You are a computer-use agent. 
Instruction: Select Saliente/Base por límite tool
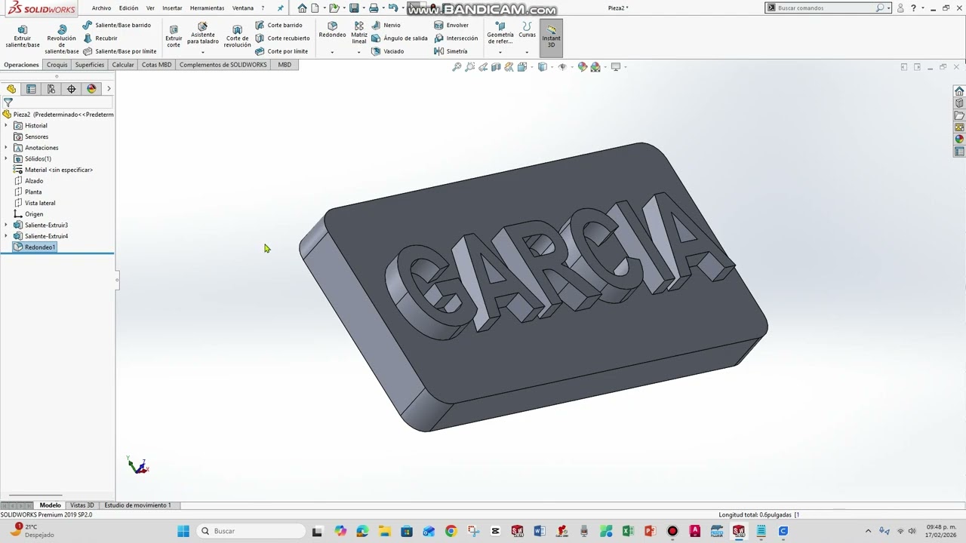tap(120, 51)
